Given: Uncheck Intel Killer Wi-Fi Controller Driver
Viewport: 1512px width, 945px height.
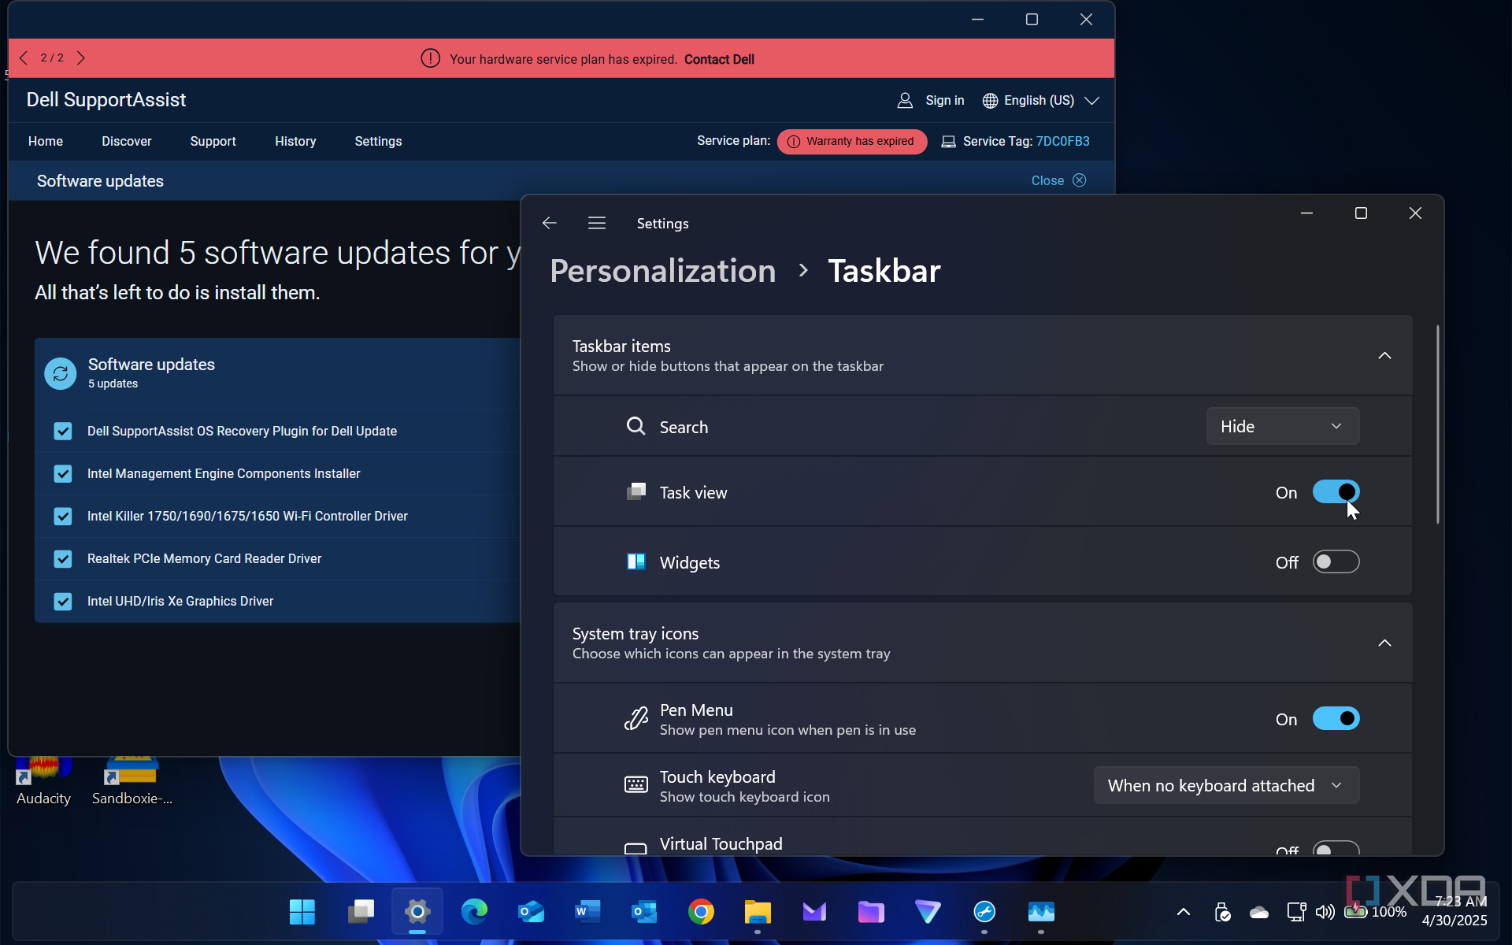Looking at the screenshot, I should point(63,517).
